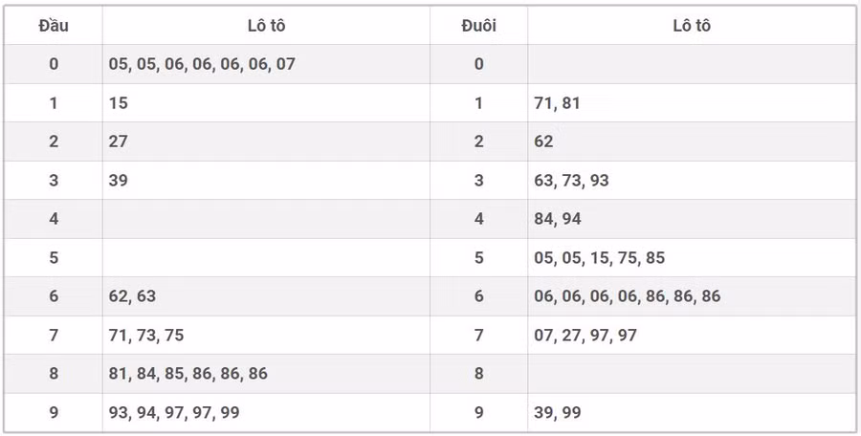This screenshot has height=436, width=861.
Task: Select the cell with 62, 63
Action: click(x=132, y=296)
